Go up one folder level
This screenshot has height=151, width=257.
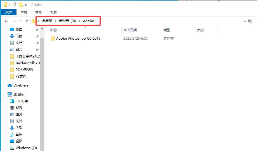(27, 21)
